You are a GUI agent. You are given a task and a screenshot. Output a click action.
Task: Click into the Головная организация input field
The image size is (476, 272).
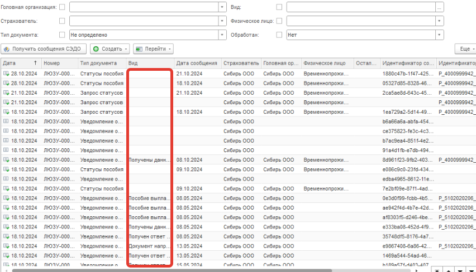click(143, 7)
